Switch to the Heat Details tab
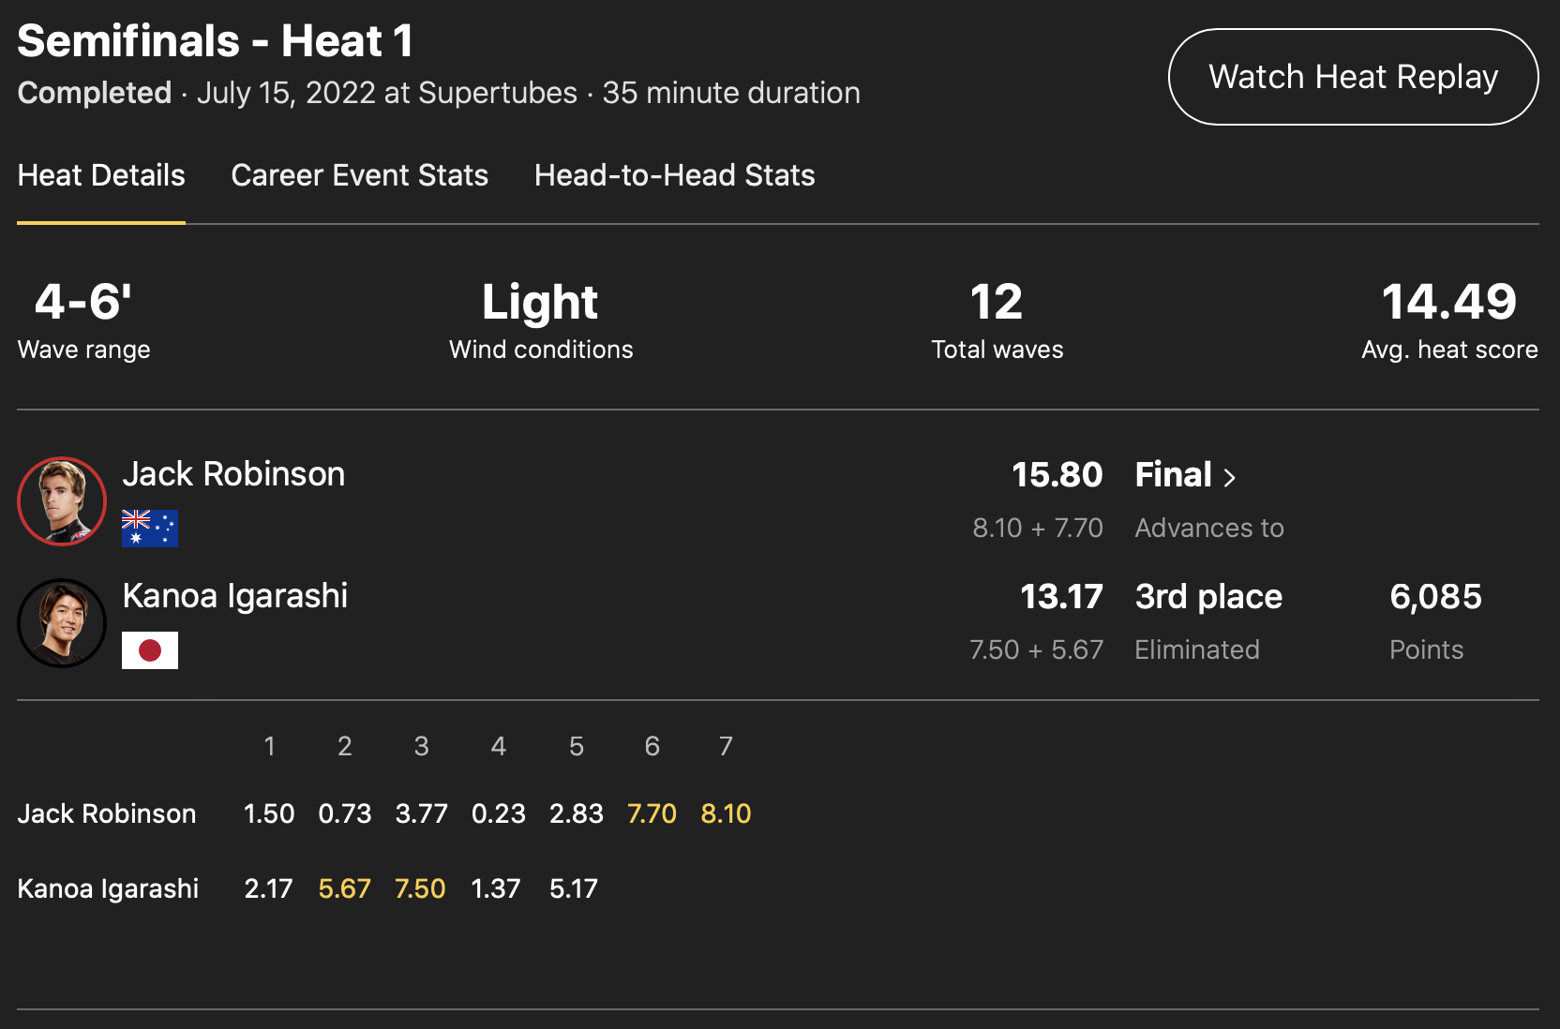The height and width of the screenshot is (1029, 1560). (101, 175)
